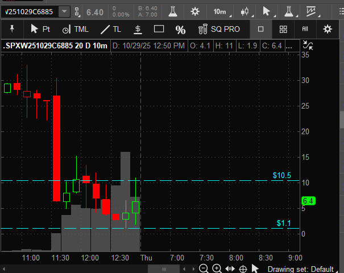Click the B: 6.40 A: 7.00 quote
344x273 pixels.
point(148,11)
